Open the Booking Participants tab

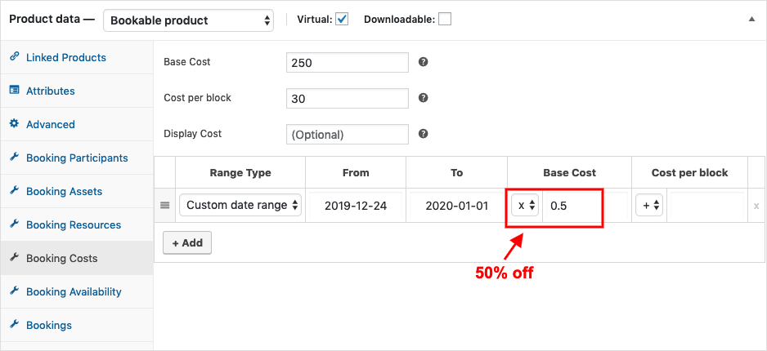(x=77, y=158)
